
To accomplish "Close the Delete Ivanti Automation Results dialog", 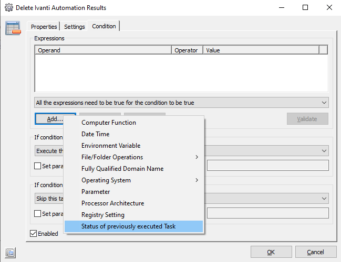I will pyautogui.click(x=329, y=7).
